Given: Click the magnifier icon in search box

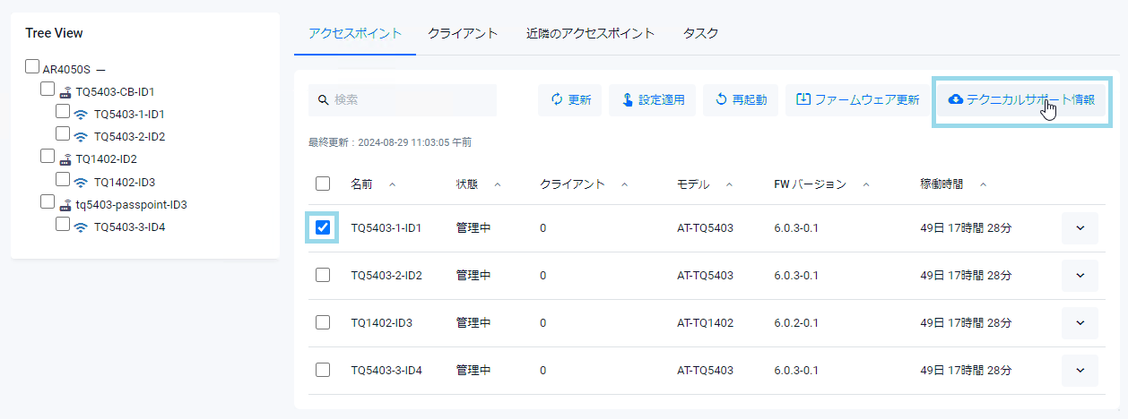Looking at the screenshot, I should (x=323, y=100).
